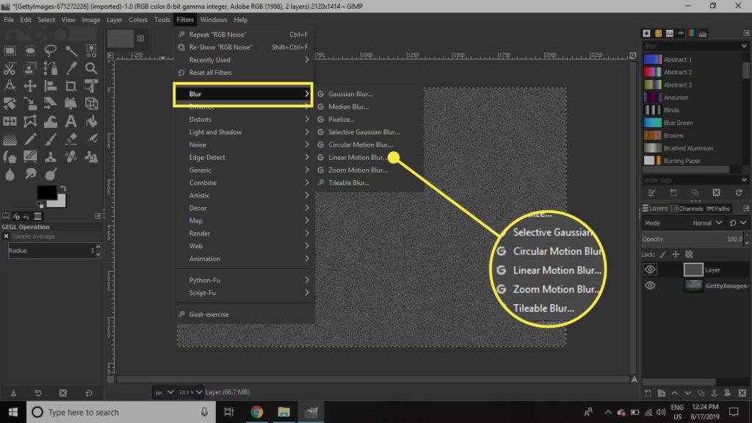Pick the Text tool in toolbox
Screen dimensions: 752x423
coord(71,121)
